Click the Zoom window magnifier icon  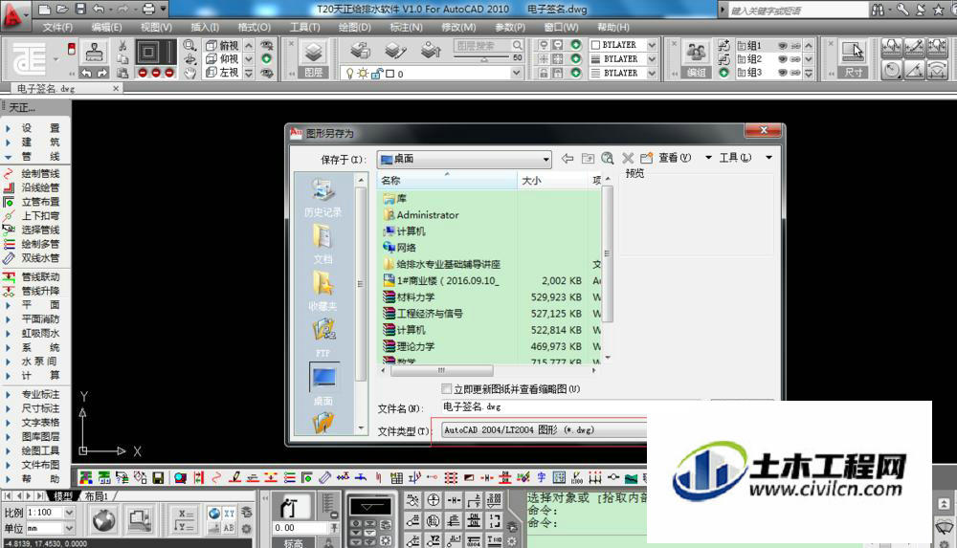point(190,45)
